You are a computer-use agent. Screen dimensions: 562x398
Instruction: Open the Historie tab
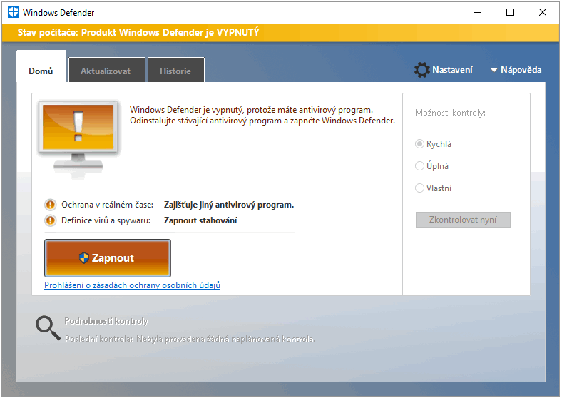(175, 71)
